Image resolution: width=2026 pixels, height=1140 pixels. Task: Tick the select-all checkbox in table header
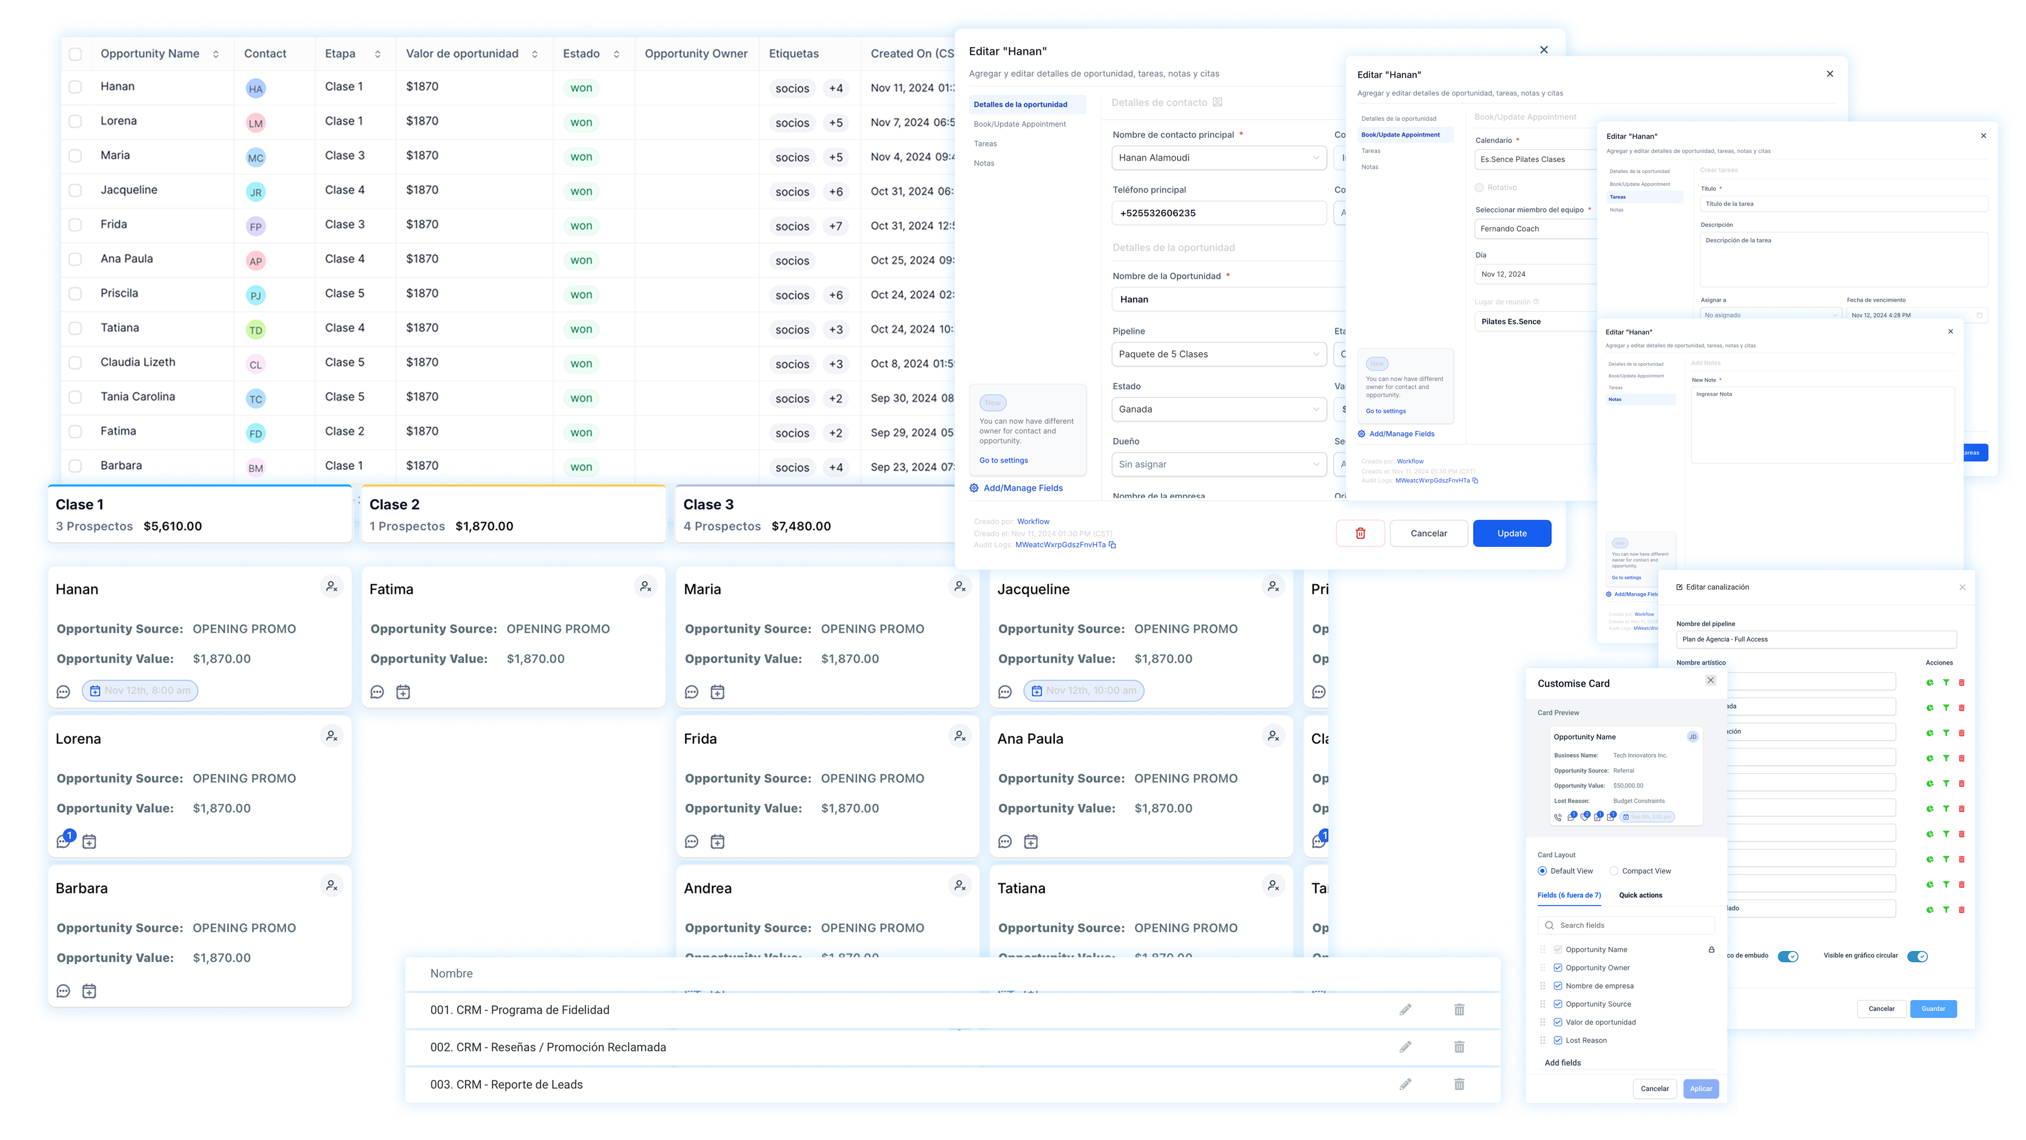click(x=75, y=54)
